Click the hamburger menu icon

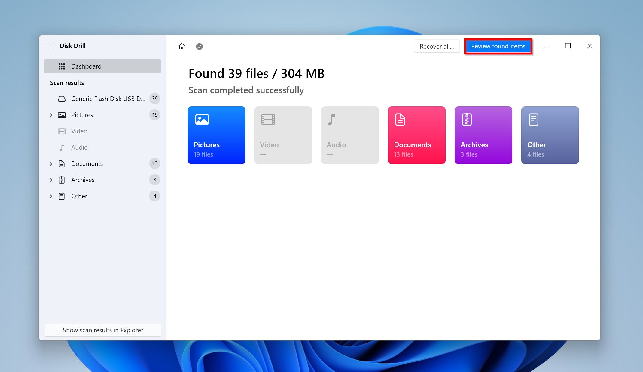[x=49, y=46]
